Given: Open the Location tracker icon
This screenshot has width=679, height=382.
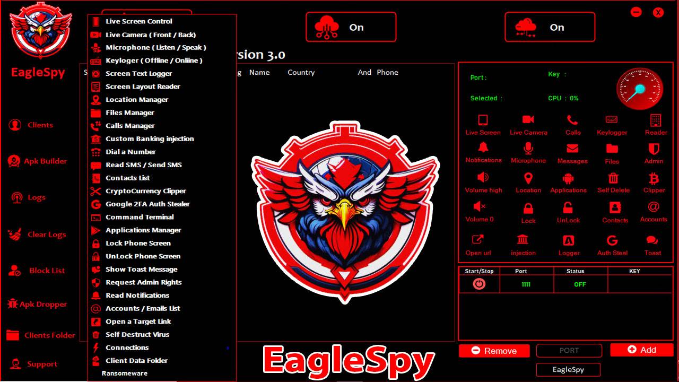Looking at the screenshot, I should 528,180.
